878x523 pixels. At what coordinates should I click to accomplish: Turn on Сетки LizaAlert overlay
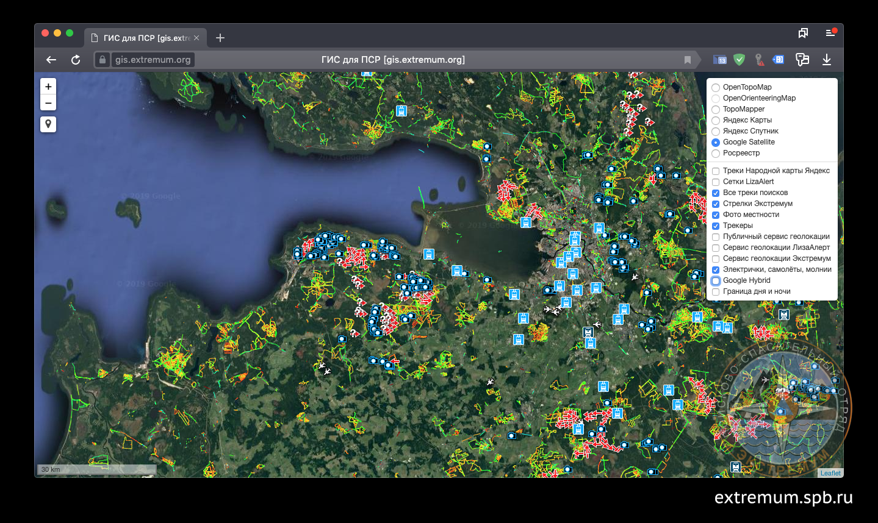tap(716, 182)
